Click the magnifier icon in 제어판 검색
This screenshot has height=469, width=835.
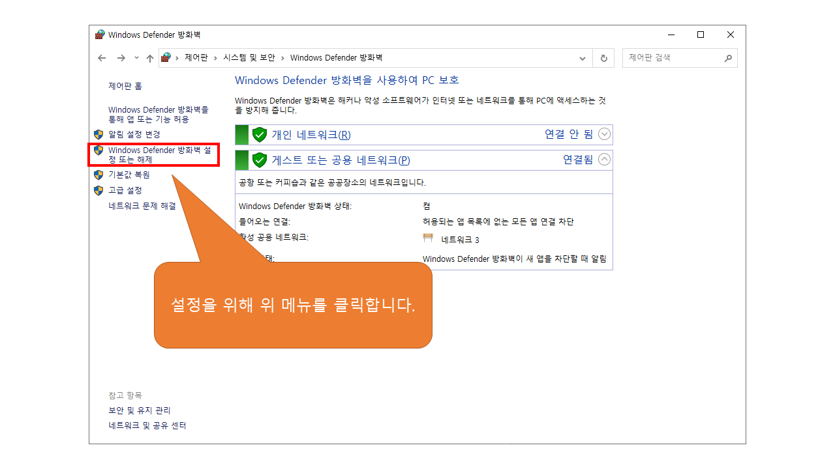(728, 58)
